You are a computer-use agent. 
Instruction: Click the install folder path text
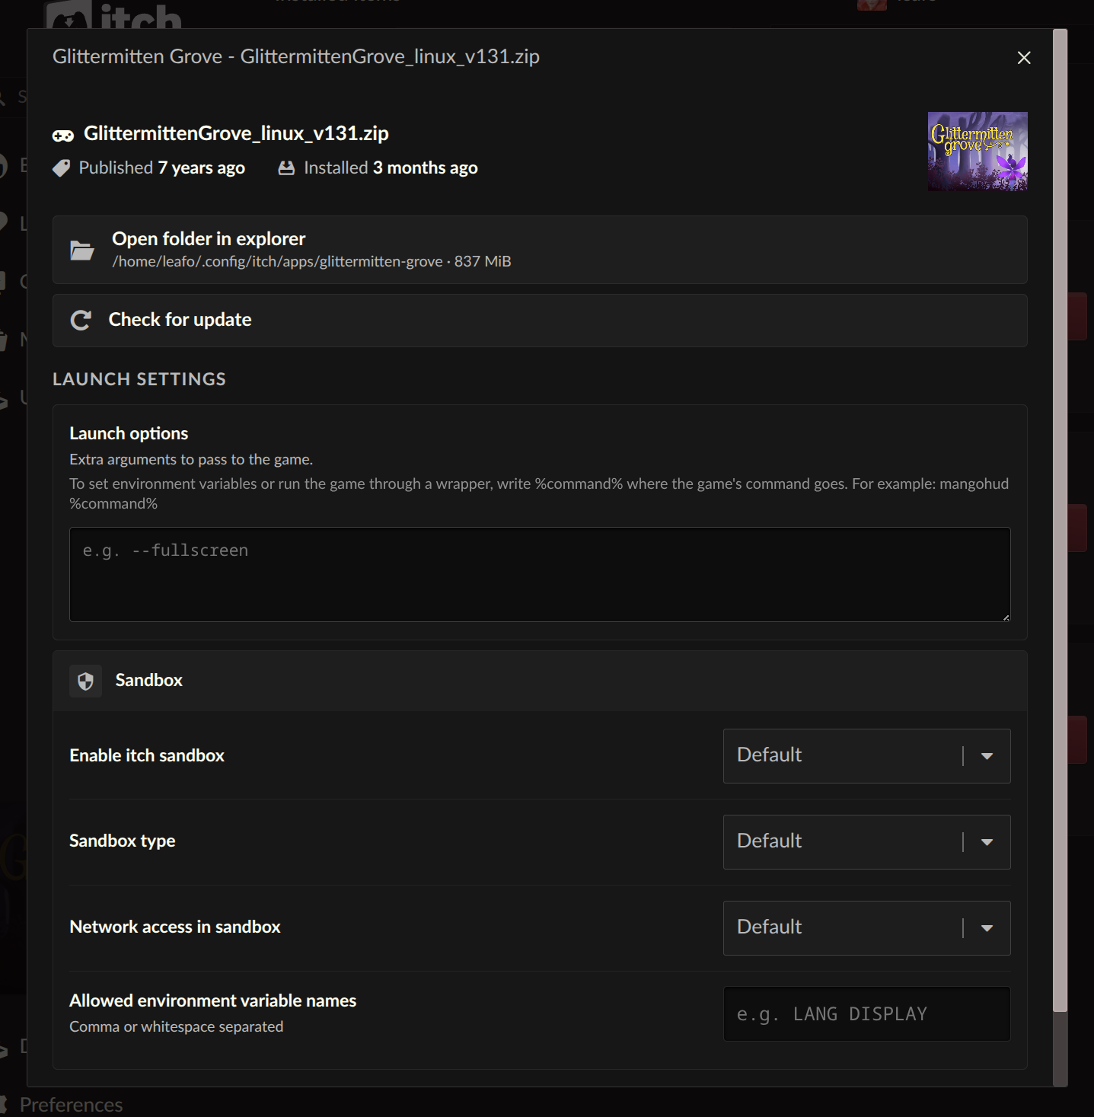coord(277,261)
